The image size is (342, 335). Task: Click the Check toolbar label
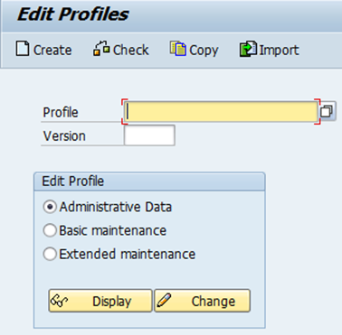tap(131, 50)
